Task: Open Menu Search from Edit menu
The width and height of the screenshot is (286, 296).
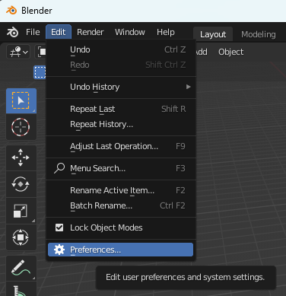Action: (121, 168)
